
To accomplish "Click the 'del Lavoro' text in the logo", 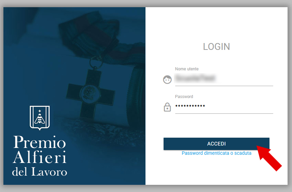I will pyautogui.click(x=40, y=172).
